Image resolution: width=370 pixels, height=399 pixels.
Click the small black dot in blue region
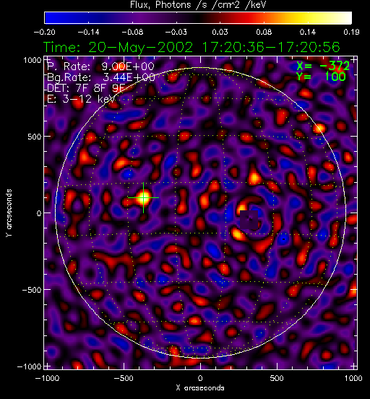283,239
